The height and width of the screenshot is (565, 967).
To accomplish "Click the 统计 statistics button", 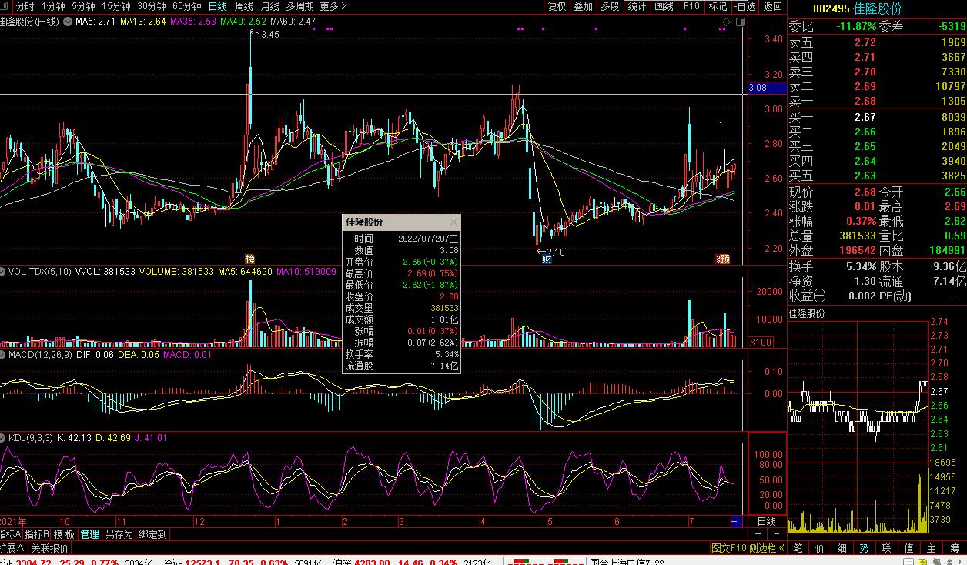I will click(637, 6).
